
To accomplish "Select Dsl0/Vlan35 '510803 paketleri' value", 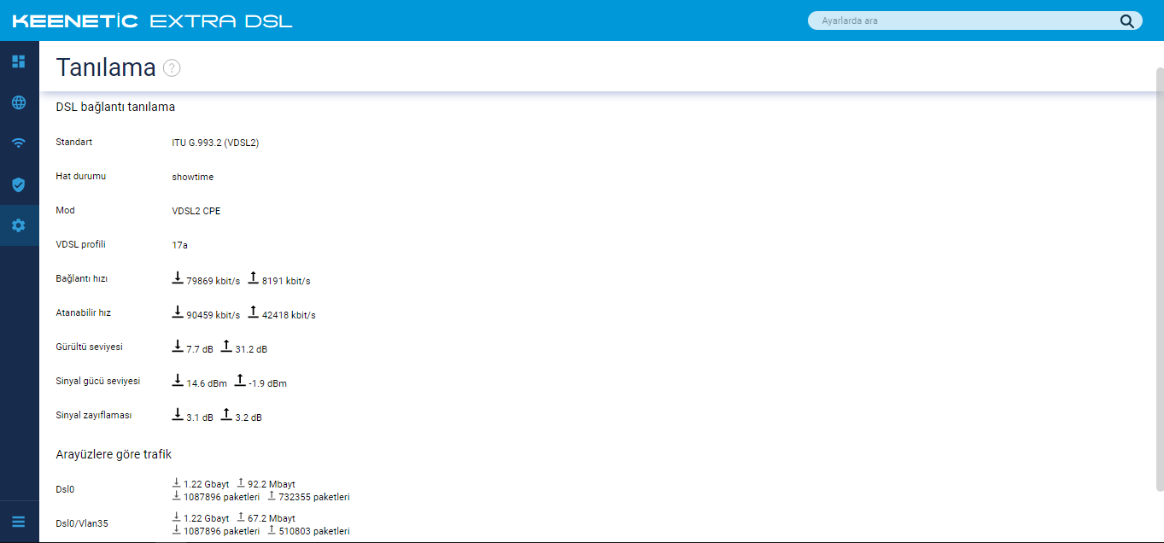I will 314,531.
